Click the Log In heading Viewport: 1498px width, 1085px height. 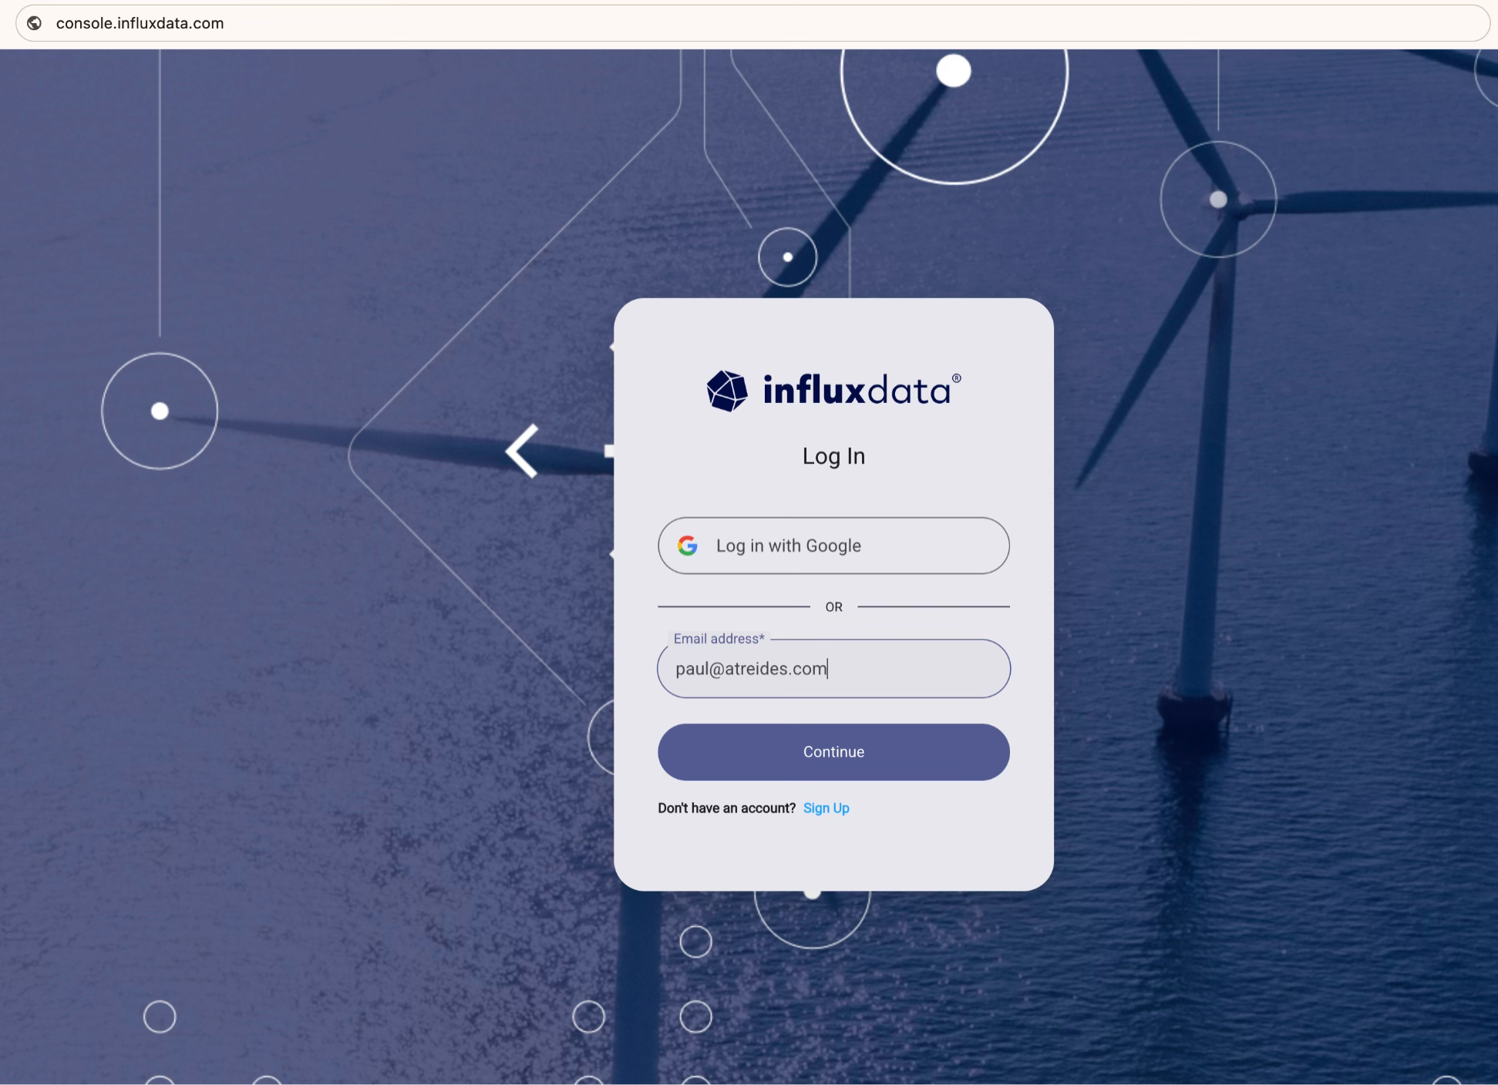[x=833, y=455]
